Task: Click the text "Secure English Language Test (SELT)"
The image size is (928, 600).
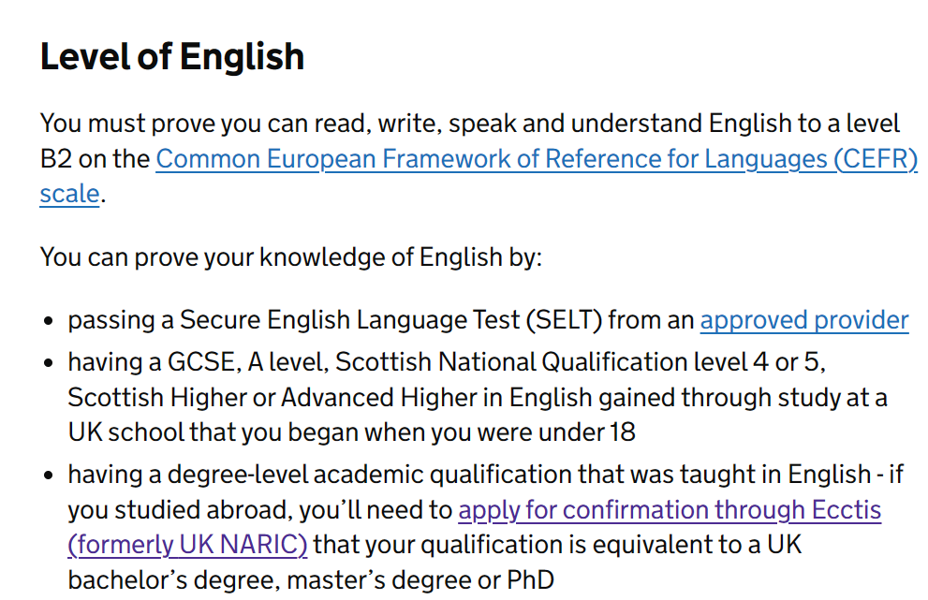Action: pos(390,320)
